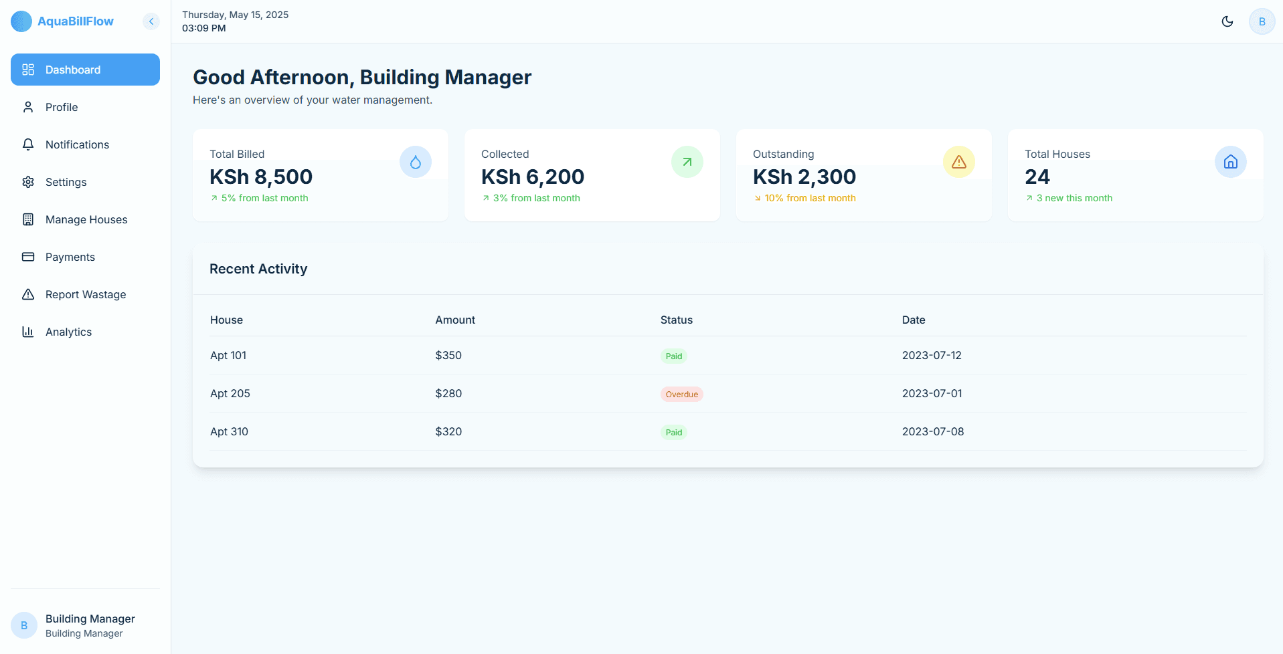Click the bell icon for Notifications

click(28, 144)
